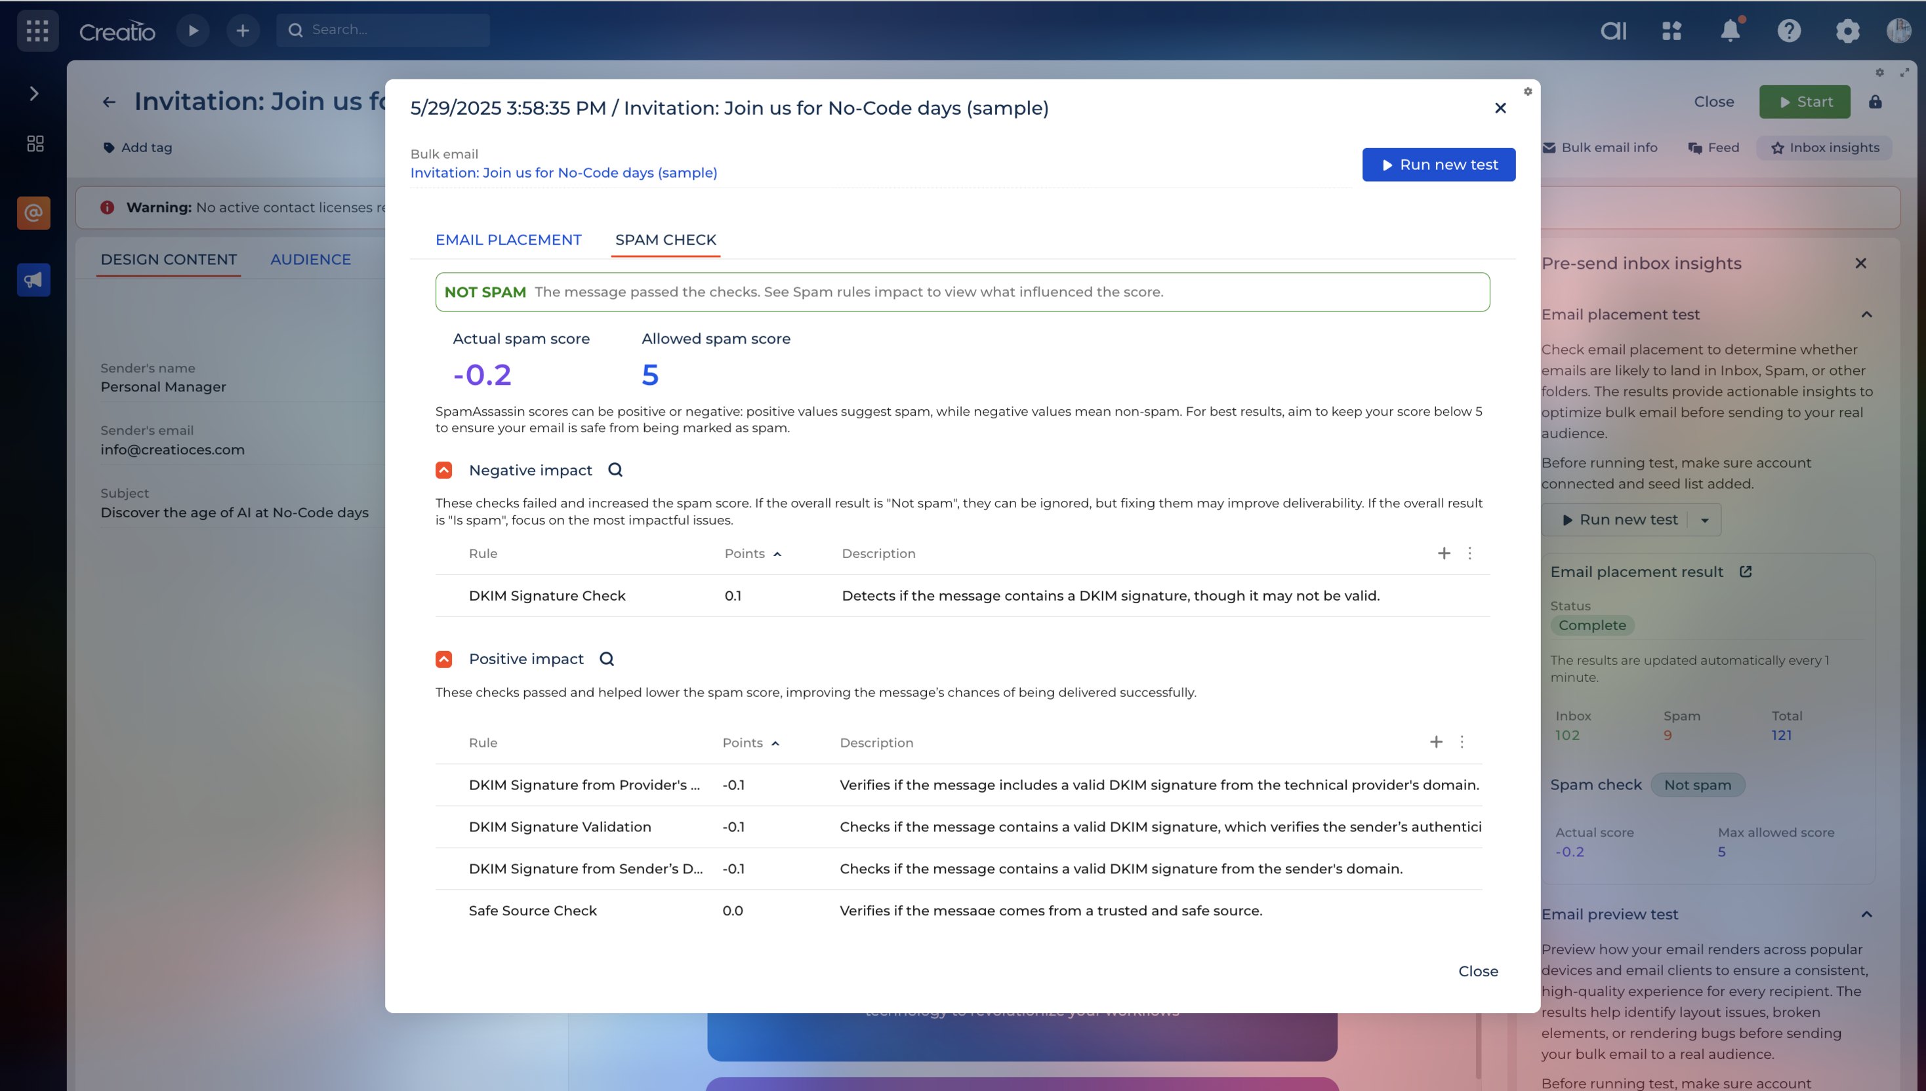Open the notifications bell
This screenshot has height=1091, width=1926.
click(x=1731, y=31)
